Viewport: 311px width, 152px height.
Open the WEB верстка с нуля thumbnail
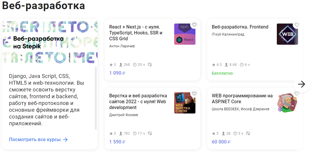(x=185, y=103)
